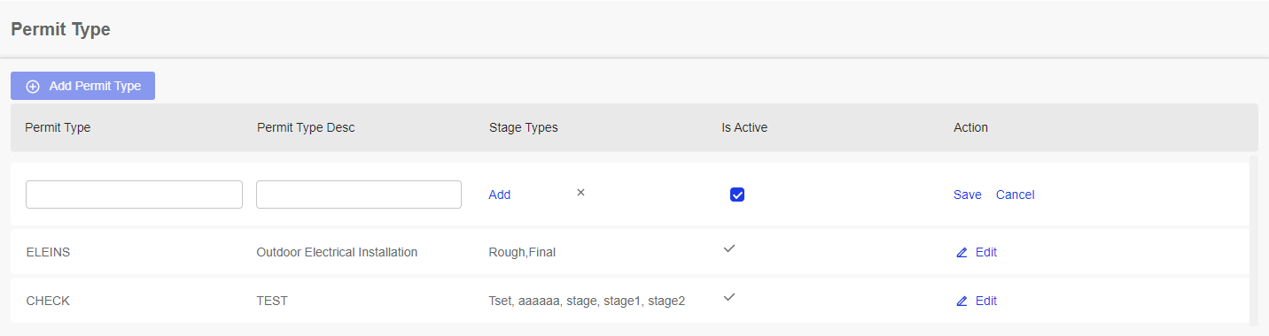Screen dimensions: 1269x336
Task: Click the Is Active column header
Action: (x=744, y=127)
